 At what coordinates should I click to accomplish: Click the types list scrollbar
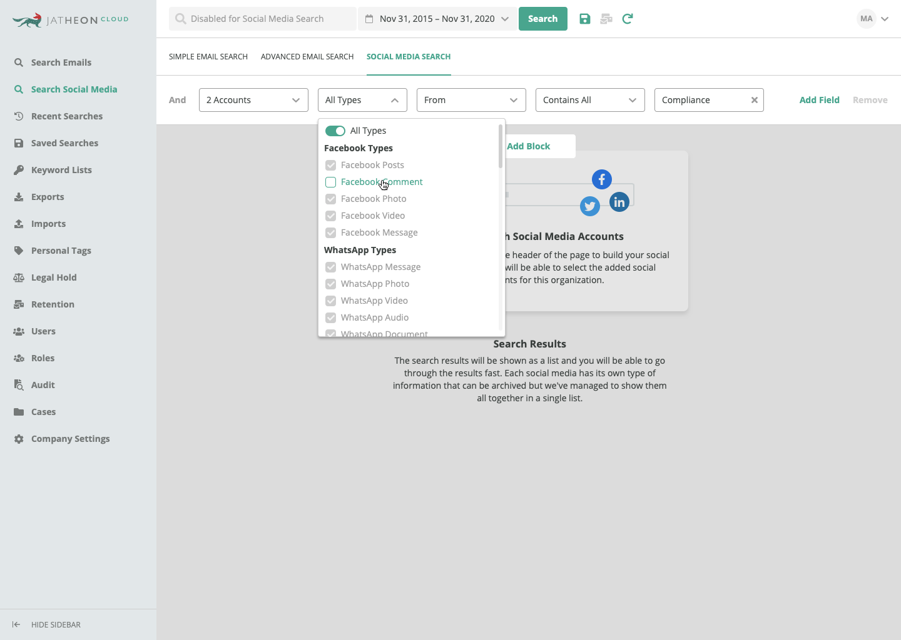click(501, 146)
